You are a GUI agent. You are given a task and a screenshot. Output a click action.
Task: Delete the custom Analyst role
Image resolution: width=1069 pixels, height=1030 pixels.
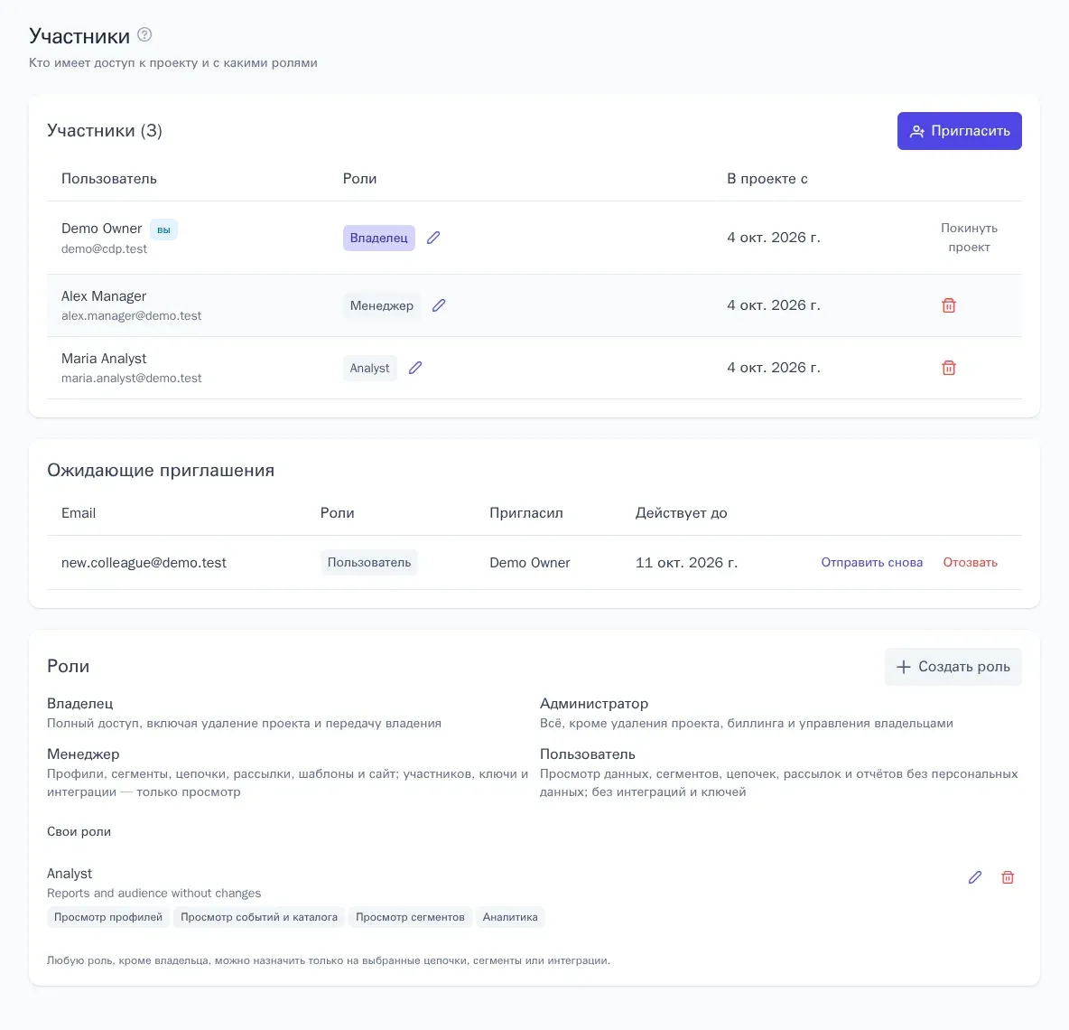(x=1008, y=877)
